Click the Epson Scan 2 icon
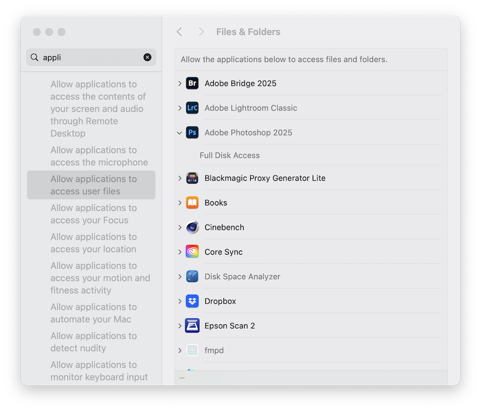This screenshot has height=411, width=481. tap(192, 325)
